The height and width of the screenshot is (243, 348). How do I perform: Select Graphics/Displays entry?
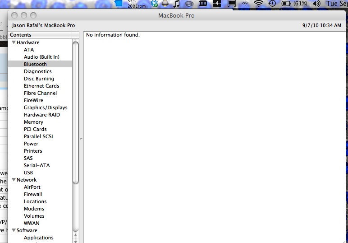(46, 107)
